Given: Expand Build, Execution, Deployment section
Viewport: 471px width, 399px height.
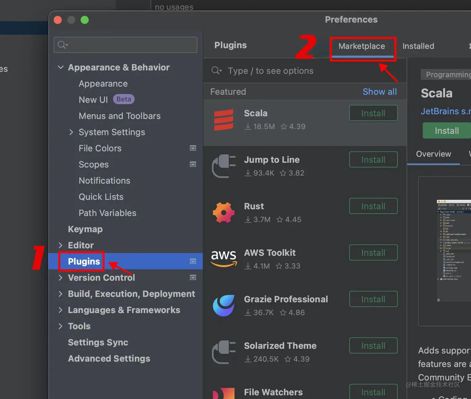Looking at the screenshot, I should tap(60, 294).
